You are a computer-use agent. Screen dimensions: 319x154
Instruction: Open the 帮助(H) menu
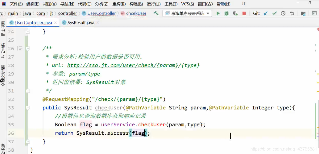[x=223, y=4]
